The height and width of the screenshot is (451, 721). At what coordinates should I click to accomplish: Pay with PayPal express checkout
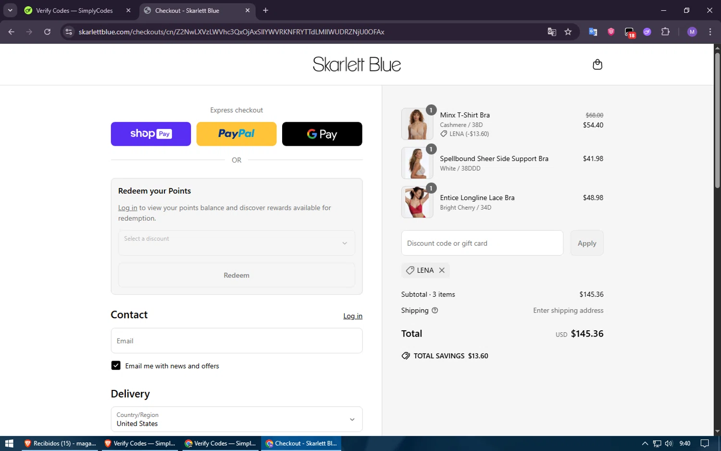point(236,134)
